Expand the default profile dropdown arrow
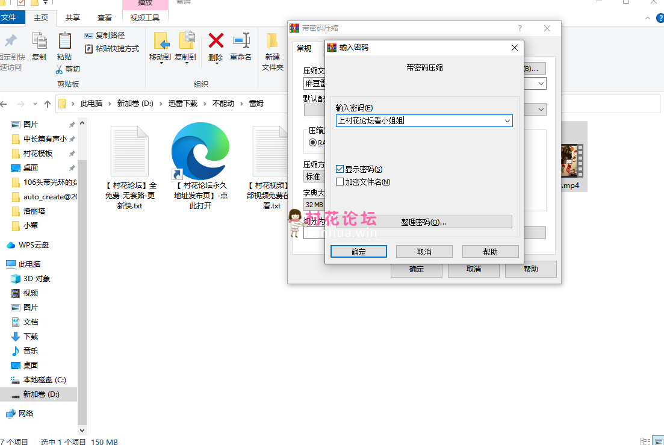Screen dimensions: 664x445 pos(541,109)
